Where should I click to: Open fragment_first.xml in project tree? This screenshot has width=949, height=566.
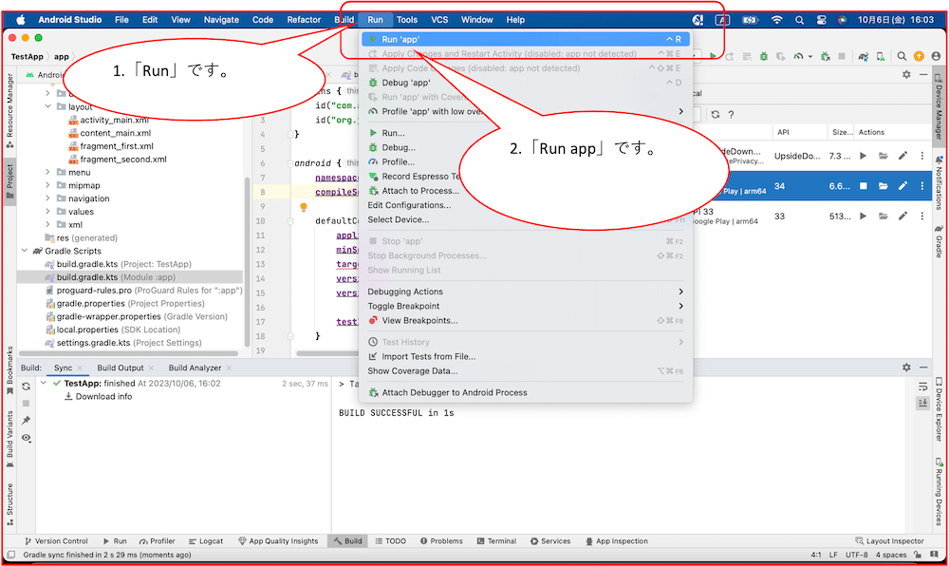pos(116,146)
